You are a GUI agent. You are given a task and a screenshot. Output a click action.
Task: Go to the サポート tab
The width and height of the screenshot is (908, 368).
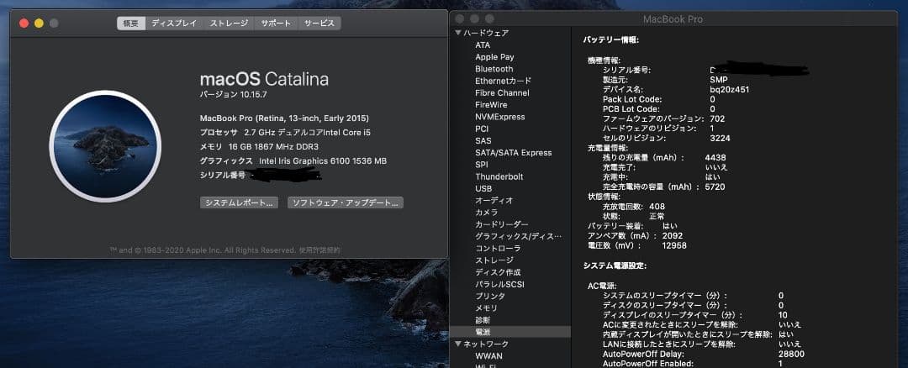pos(276,24)
